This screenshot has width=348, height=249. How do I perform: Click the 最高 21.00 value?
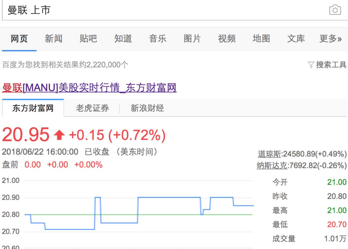pyautogui.click(x=337, y=210)
